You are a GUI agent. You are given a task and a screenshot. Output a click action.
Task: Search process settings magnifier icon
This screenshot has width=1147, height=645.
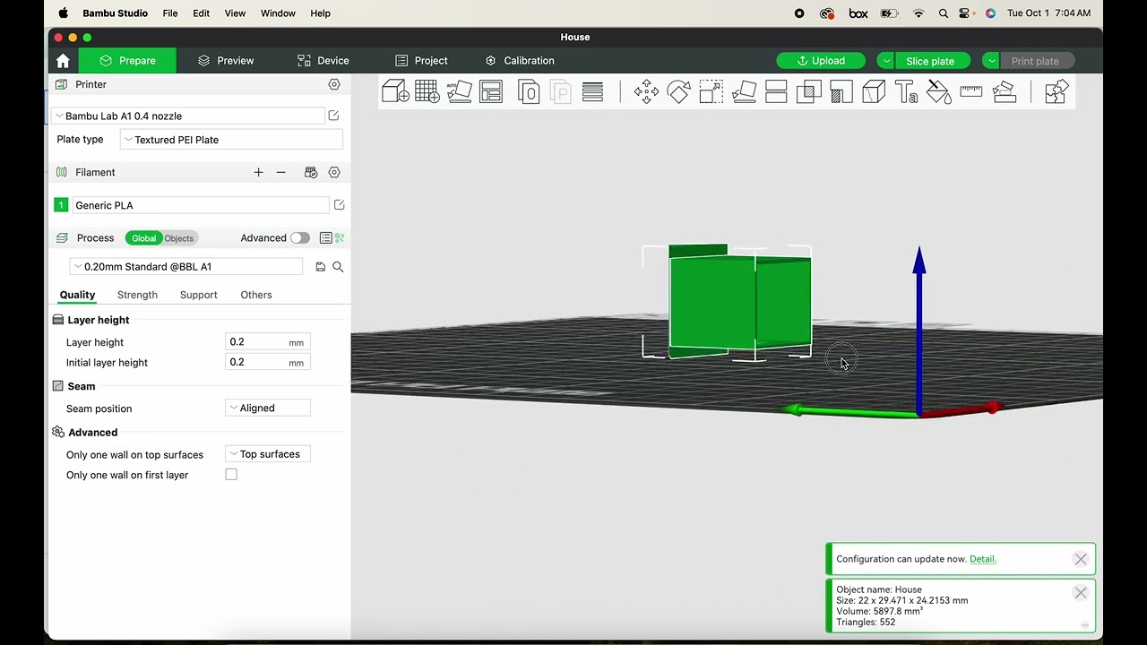point(338,267)
